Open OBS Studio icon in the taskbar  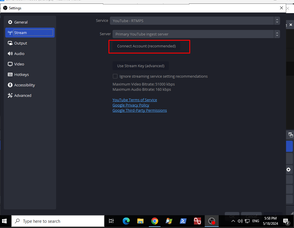pos(212,221)
